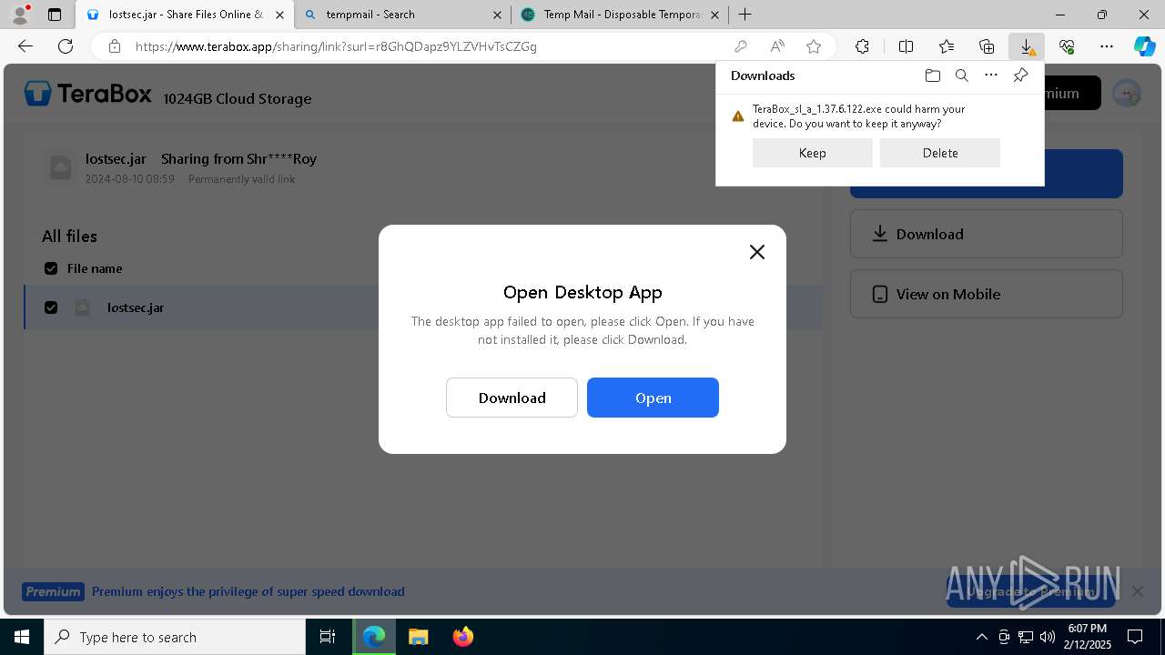Open the notification center icon

tap(1135, 637)
